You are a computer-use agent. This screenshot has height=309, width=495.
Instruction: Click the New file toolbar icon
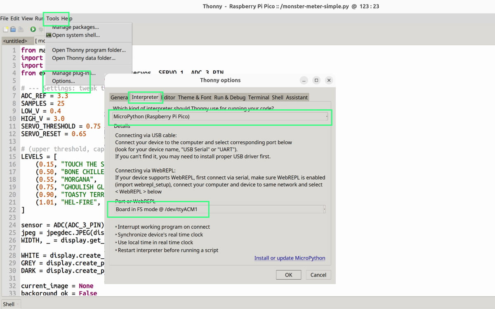pos(5,29)
